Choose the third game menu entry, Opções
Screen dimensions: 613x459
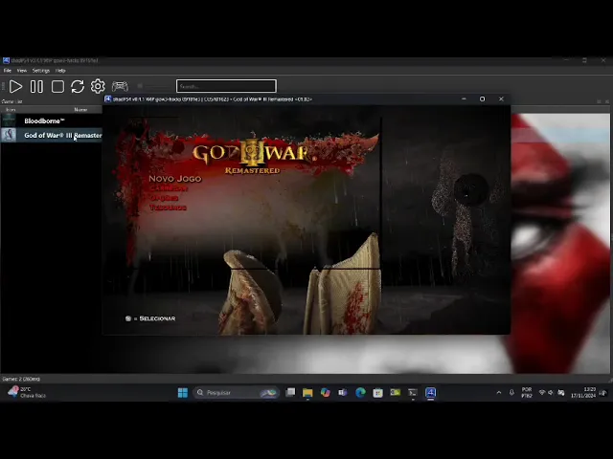[x=165, y=198]
